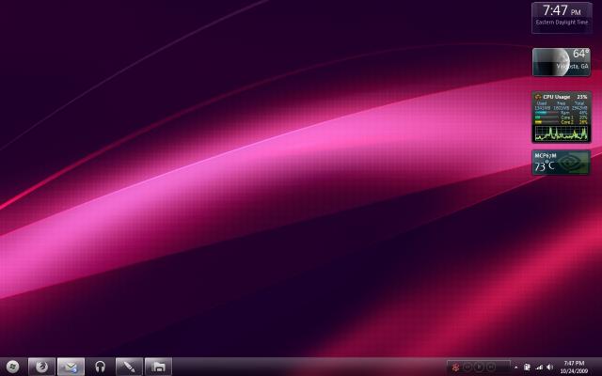Skip to previous track in taskbar player

coord(467,368)
